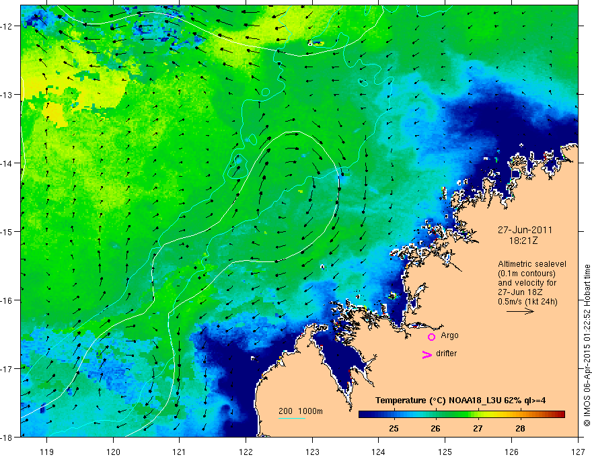Click the '200 1000m' bathymetry label
This screenshot has height=457, width=592.
click(x=301, y=411)
